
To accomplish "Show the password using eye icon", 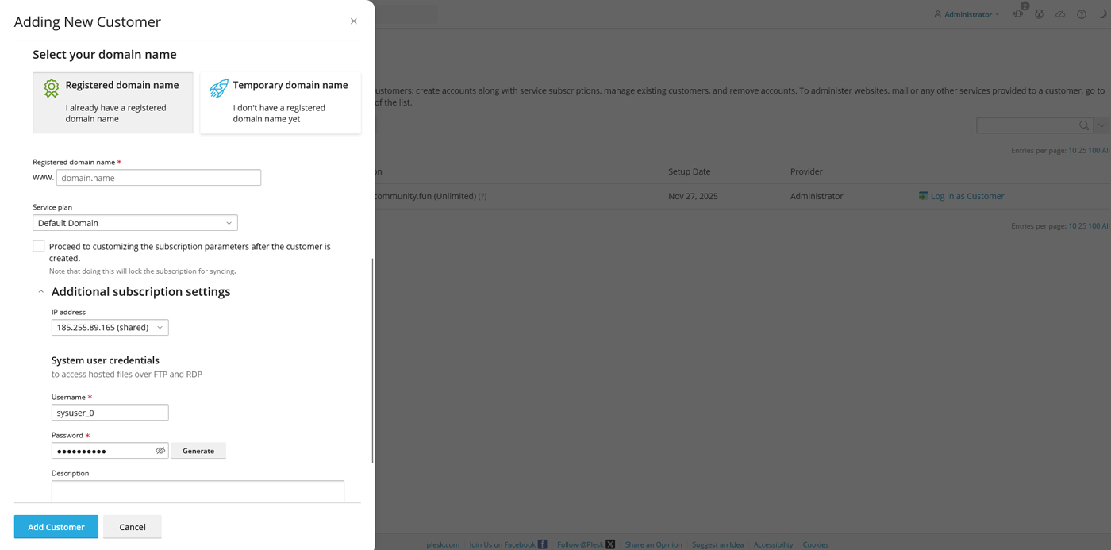I will tap(160, 451).
